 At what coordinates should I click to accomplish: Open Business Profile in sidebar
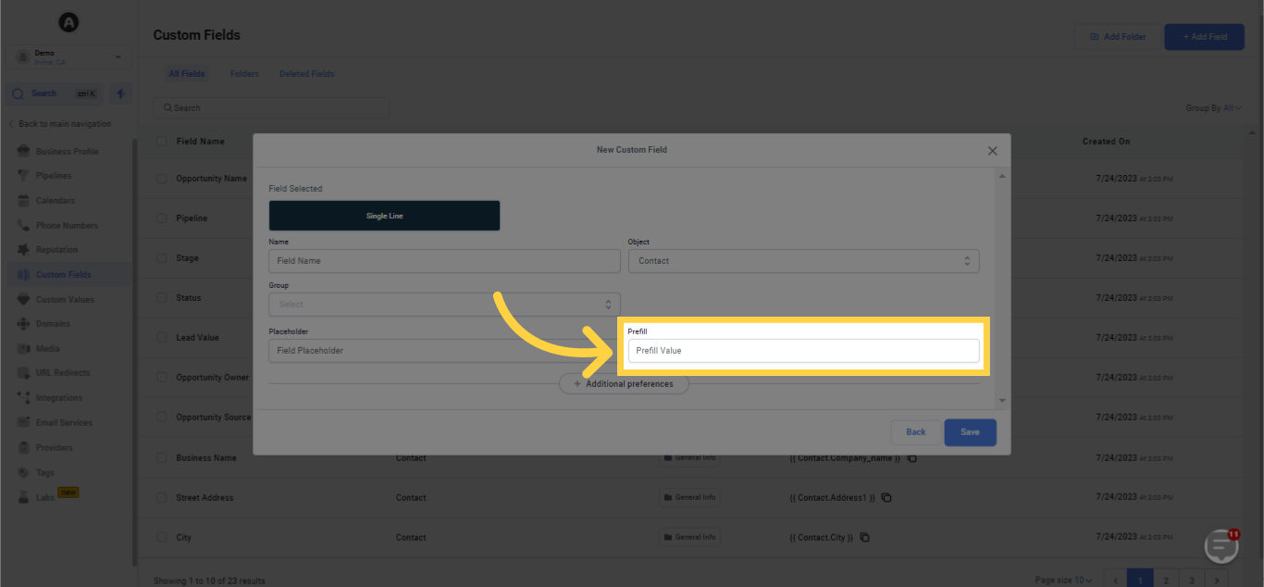pos(67,152)
